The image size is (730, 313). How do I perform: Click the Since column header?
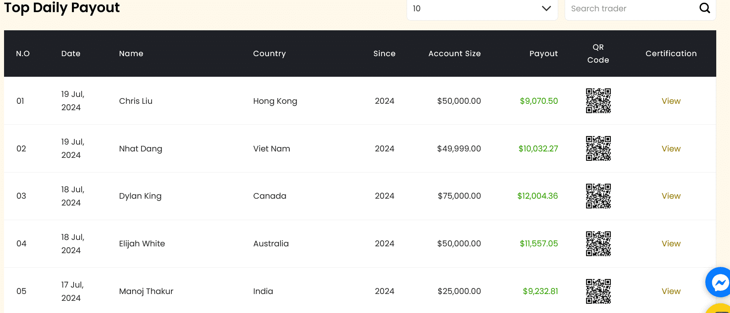pos(384,54)
